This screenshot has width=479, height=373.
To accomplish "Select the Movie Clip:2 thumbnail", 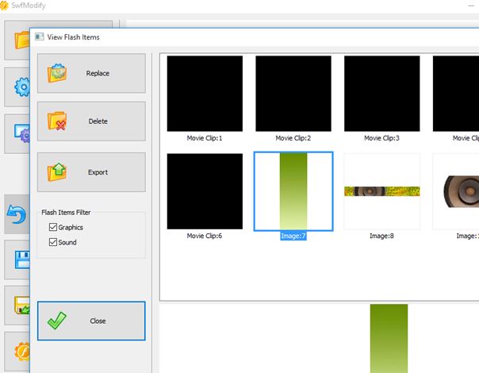I will (x=293, y=94).
